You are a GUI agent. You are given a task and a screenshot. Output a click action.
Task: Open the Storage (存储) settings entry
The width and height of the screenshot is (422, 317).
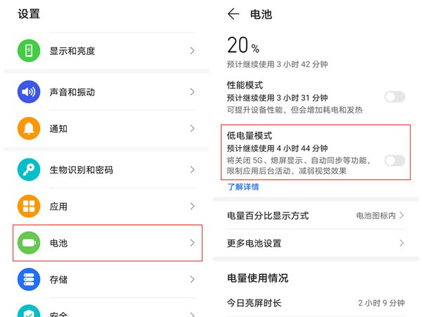tap(58, 280)
